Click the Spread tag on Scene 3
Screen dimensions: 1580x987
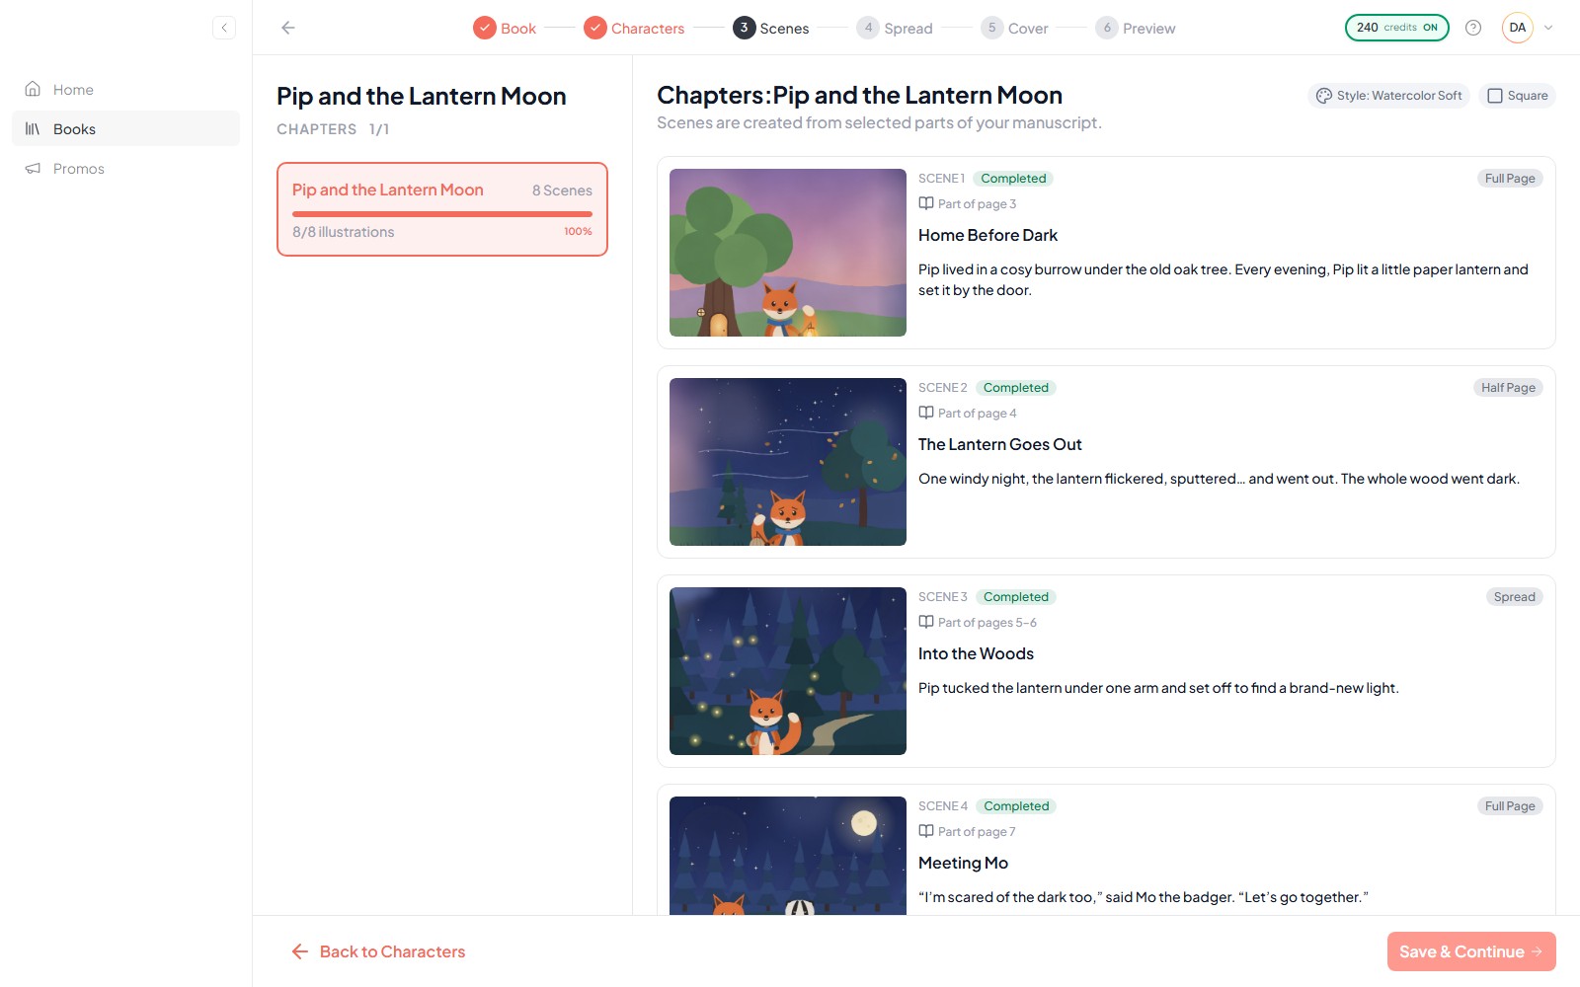point(1514,597)
